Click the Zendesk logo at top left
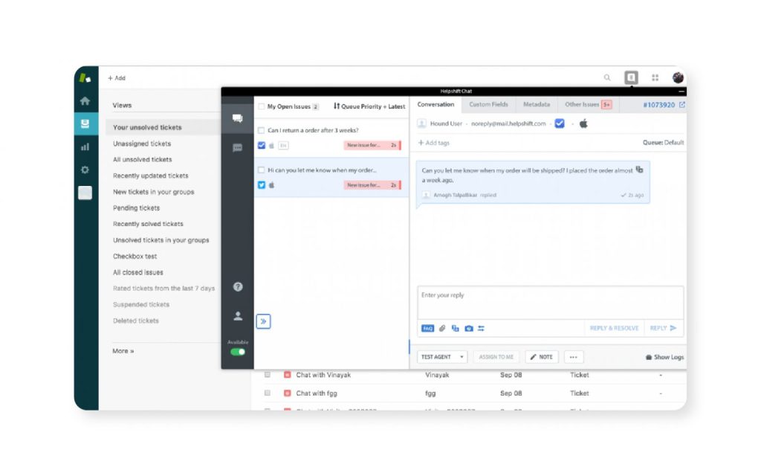The image size is (761, 476). point(85,77)
